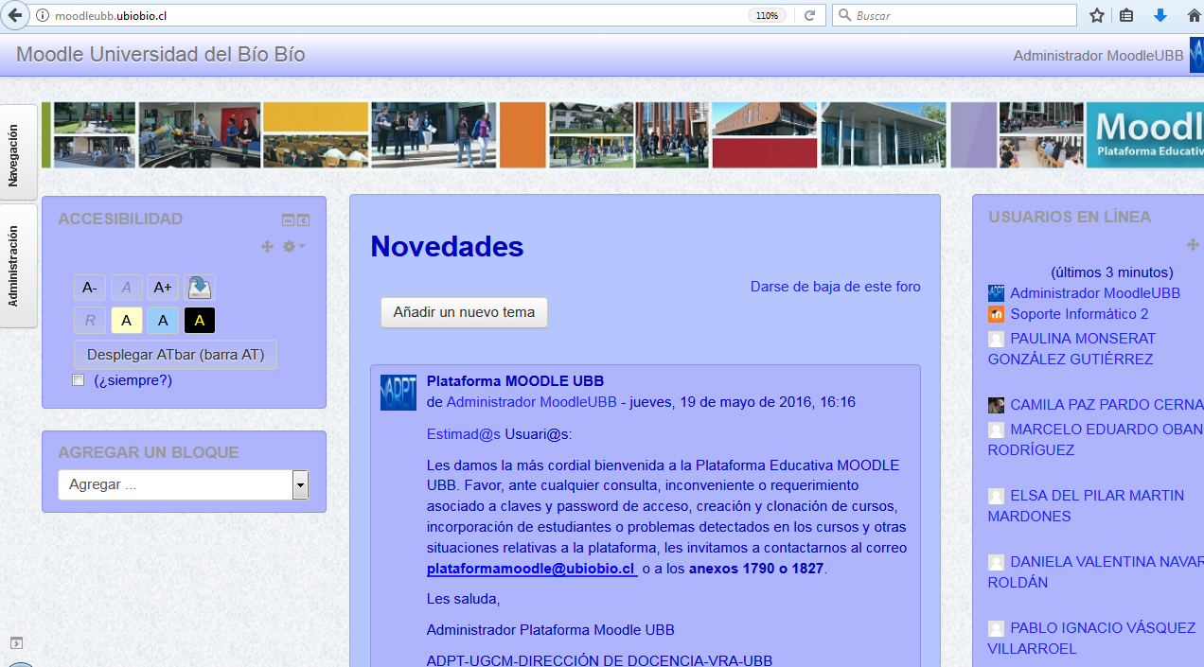Open the Agregar block dropdown

(x=183, y=484)
